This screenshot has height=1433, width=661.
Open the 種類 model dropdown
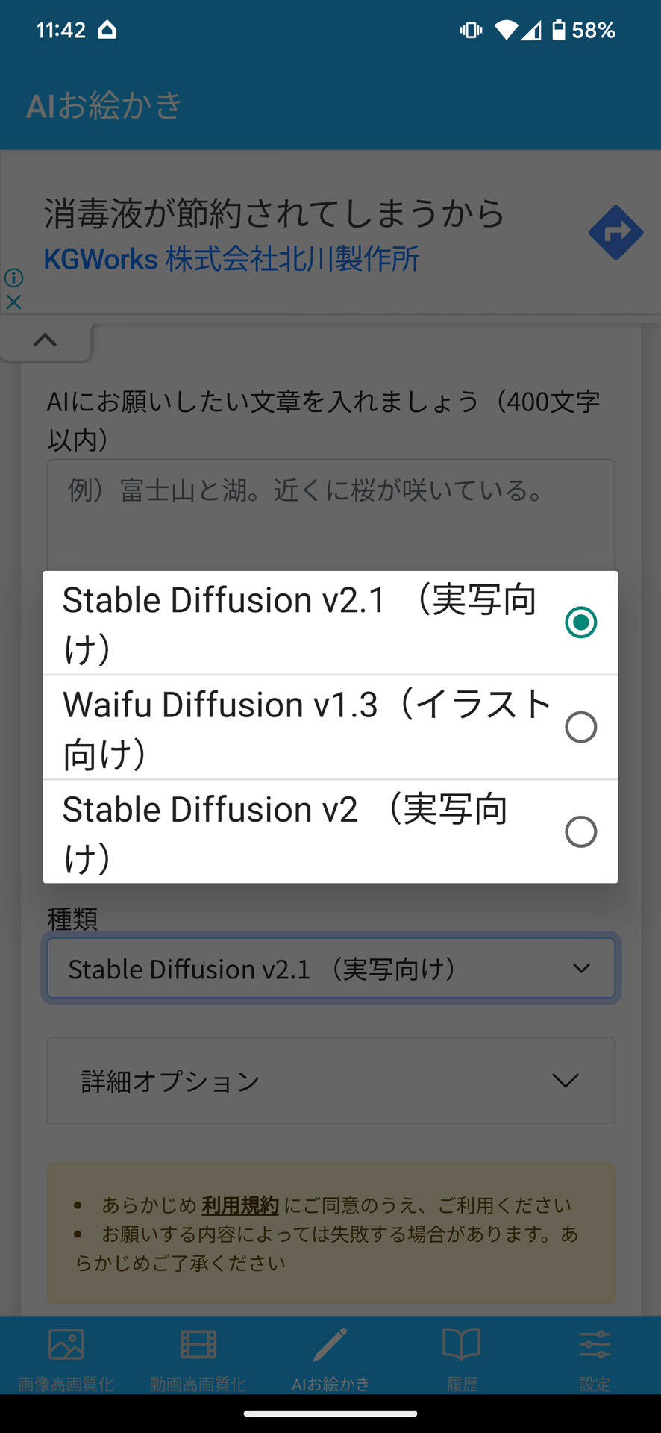[330, 969]
